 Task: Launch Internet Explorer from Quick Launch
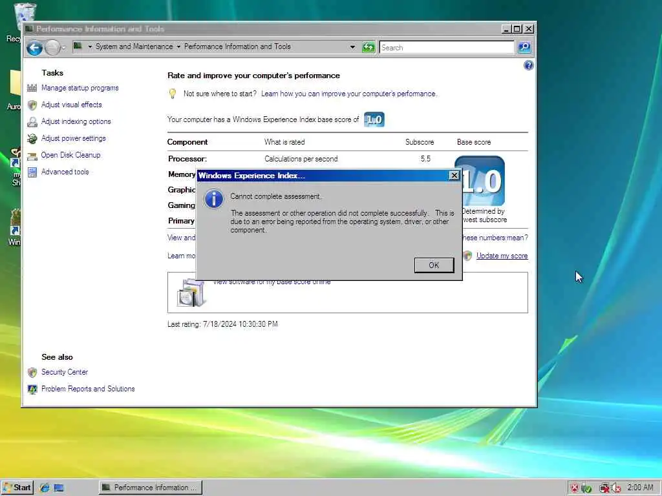(45, 488)
